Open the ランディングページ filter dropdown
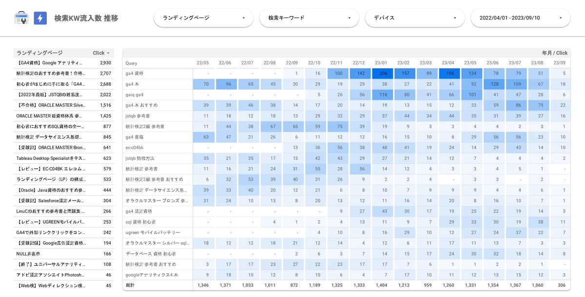This screenshot has width=585, height=297. click(204, 18)
